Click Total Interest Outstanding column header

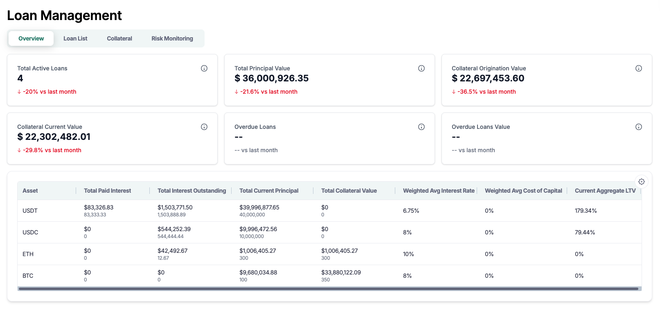tap(191, 191)
